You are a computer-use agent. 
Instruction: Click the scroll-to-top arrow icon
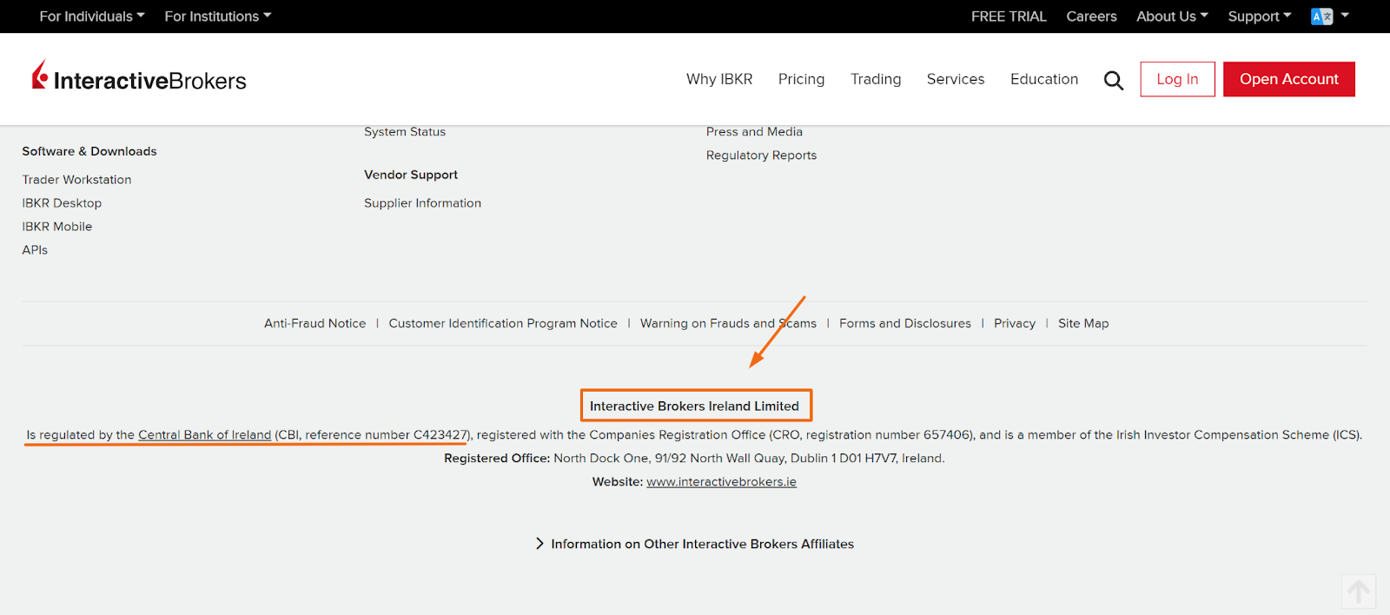coord(1359,592)
